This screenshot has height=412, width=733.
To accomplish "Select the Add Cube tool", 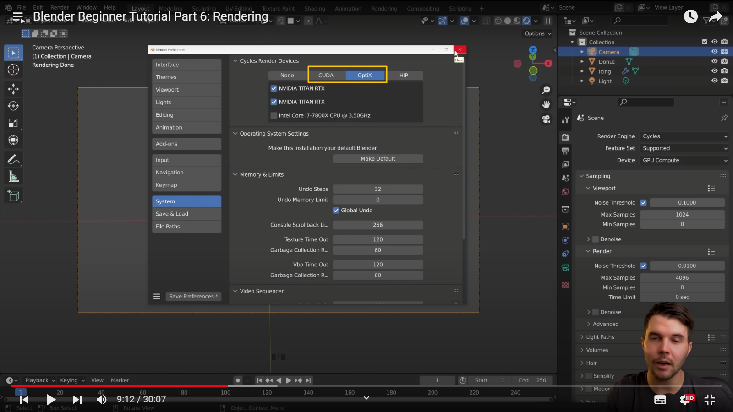I will (x=13, y=196).
